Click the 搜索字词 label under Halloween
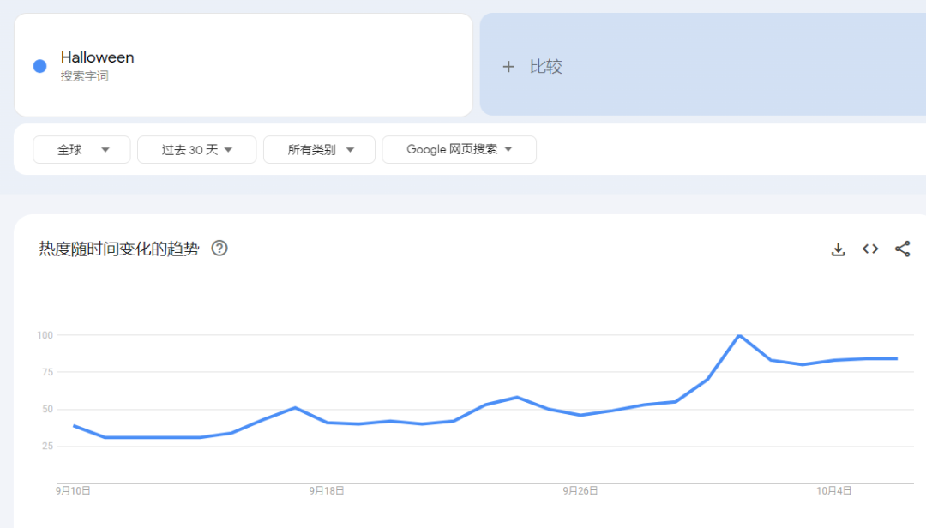The image size is (926, 528). point(85,76)
